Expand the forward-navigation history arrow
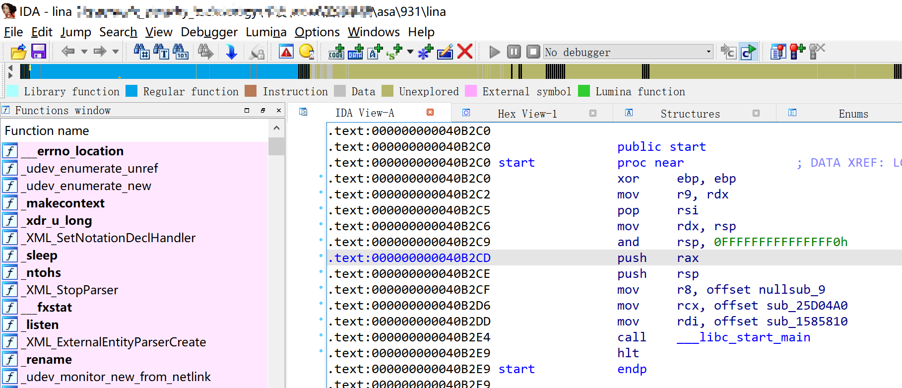This screenshot has height=388, width=902. tap(116, 52)
